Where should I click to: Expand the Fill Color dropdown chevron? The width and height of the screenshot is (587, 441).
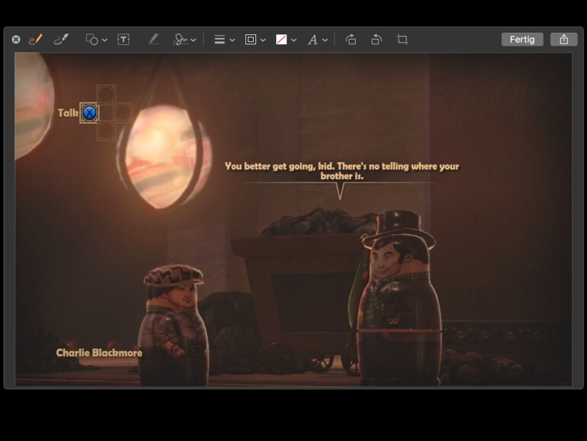293,40
